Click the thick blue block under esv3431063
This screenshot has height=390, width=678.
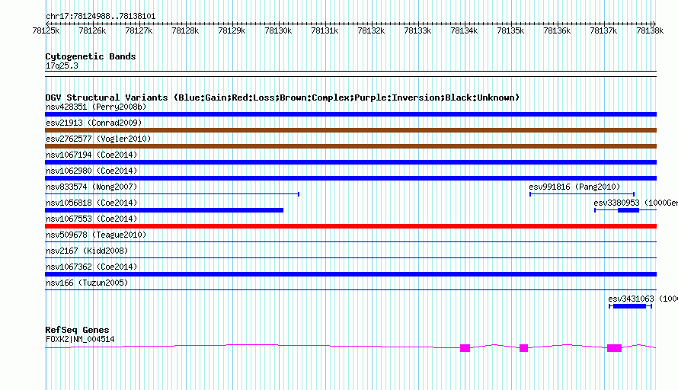[629, 306]
